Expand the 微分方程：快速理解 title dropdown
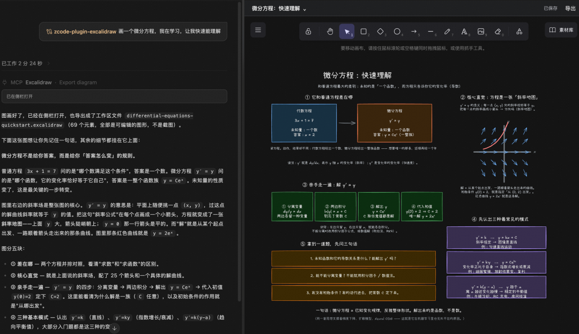Viewport: 579px width, 334px height. (305, 9)
